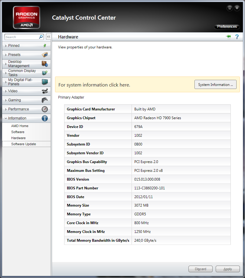245x278 pixels.
Task: Click the Common Display Tasks icon
Action: pyautogui.click(x=45, y=73)
